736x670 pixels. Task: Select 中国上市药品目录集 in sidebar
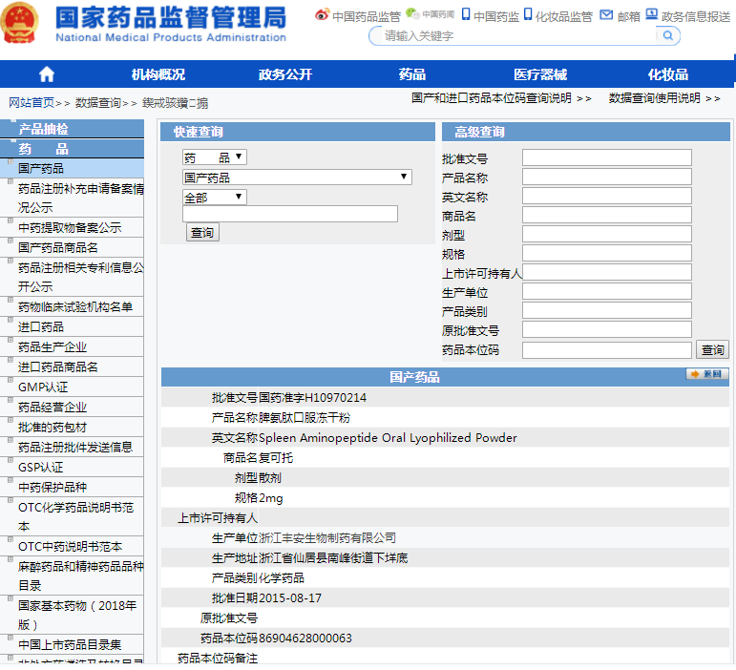click(70, 644)
